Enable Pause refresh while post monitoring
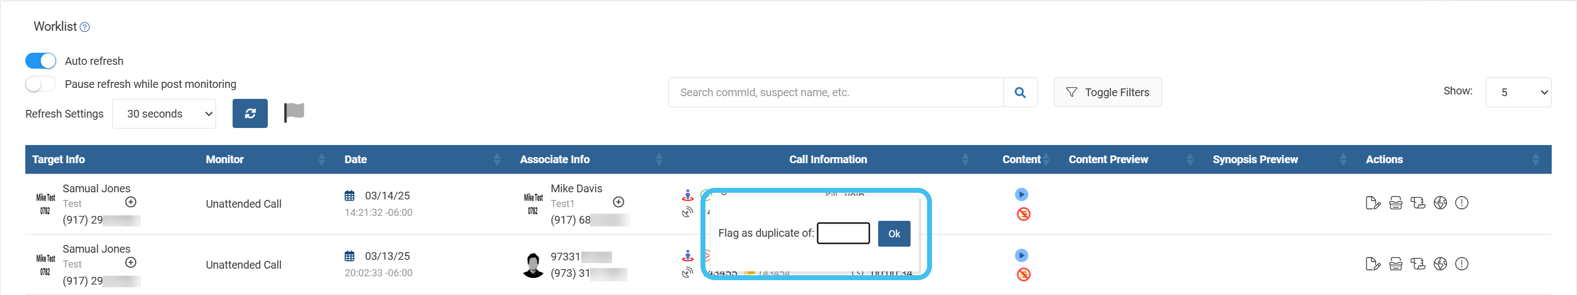The height and width of the screenshot is (295, 1577). pos(41,84)
